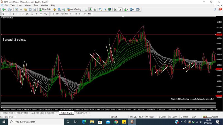The width and height of the screenshot is (223, 125).
Task: Toggle the AutoTrading button
Action: (74, 9)
